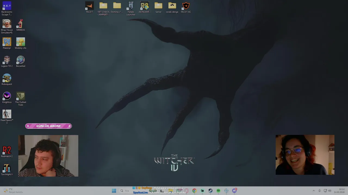
Task: Open the 1BIT CHAOS folder
Action: [103, 9]
